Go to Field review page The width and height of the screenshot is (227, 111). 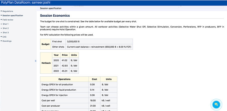coord(8,20)
